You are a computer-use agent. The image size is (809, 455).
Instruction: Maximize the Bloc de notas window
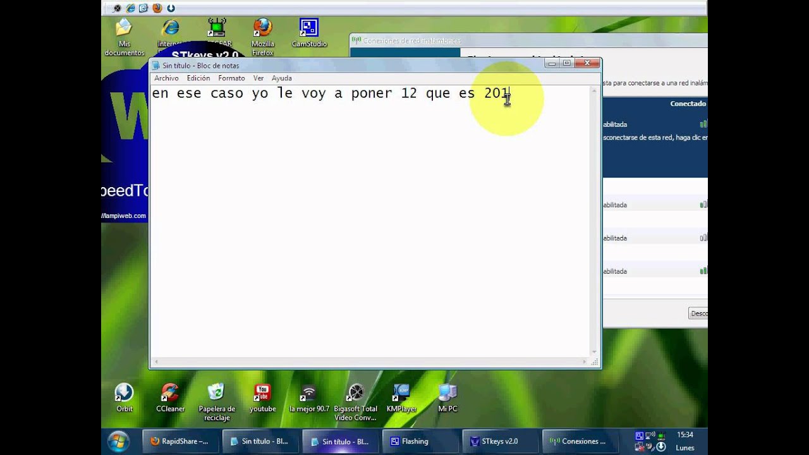pyautogui.click(x=567, y=63)
